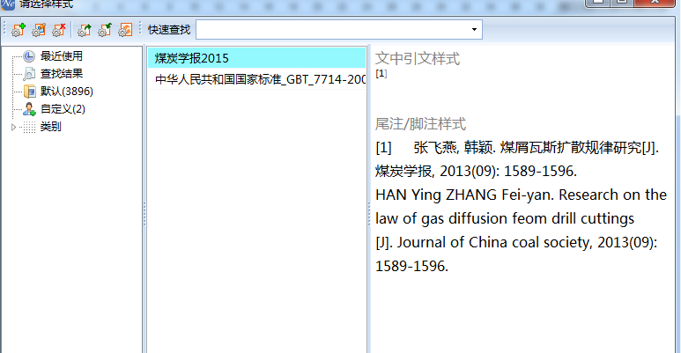
Task: Click the superscript [1] citation preview
Action: pyautogui.click(x=381, y=73)
